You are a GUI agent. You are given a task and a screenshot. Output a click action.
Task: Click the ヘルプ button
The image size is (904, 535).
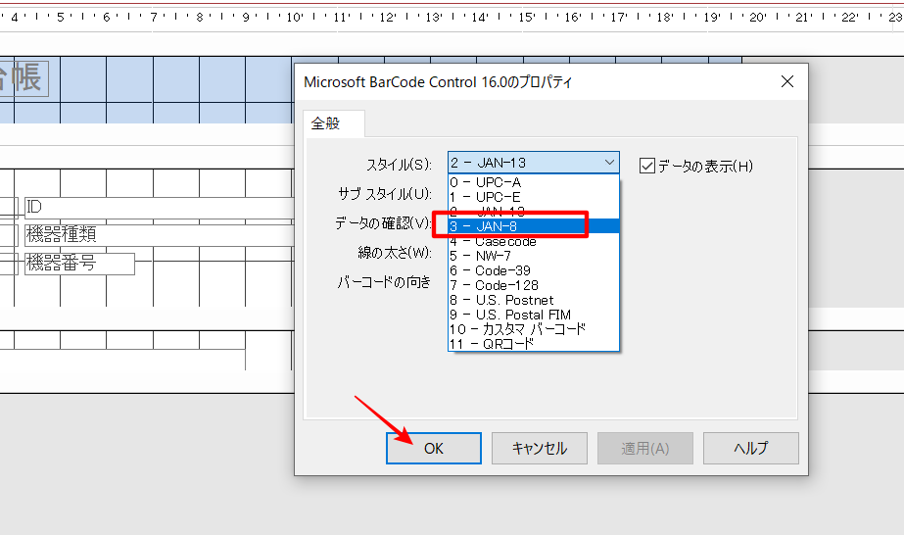(750, 448)
